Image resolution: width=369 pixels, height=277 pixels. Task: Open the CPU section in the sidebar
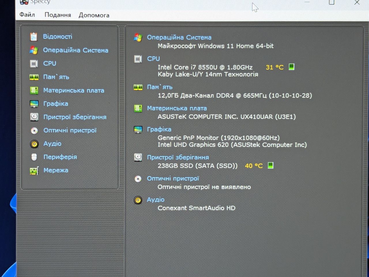click(x=50, y=63)
